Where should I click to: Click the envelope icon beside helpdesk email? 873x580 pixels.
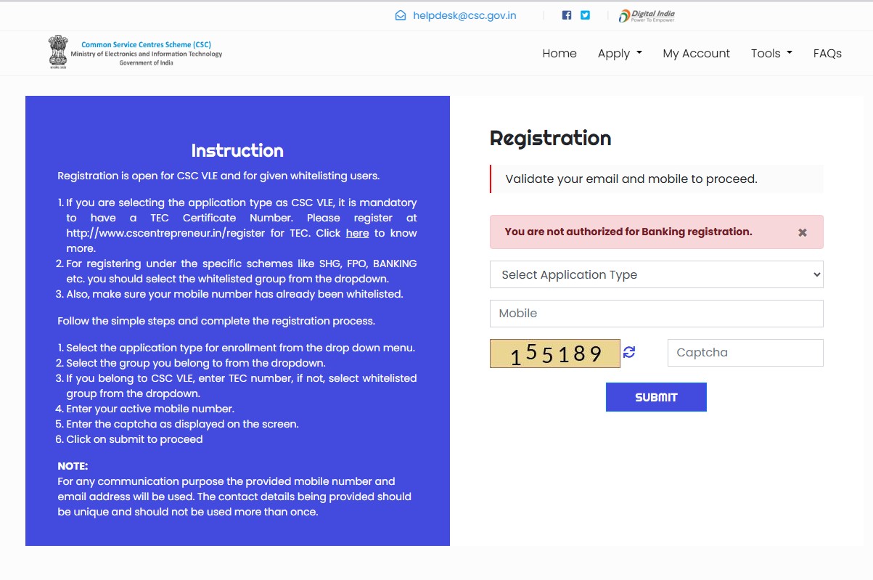(400, 15)
